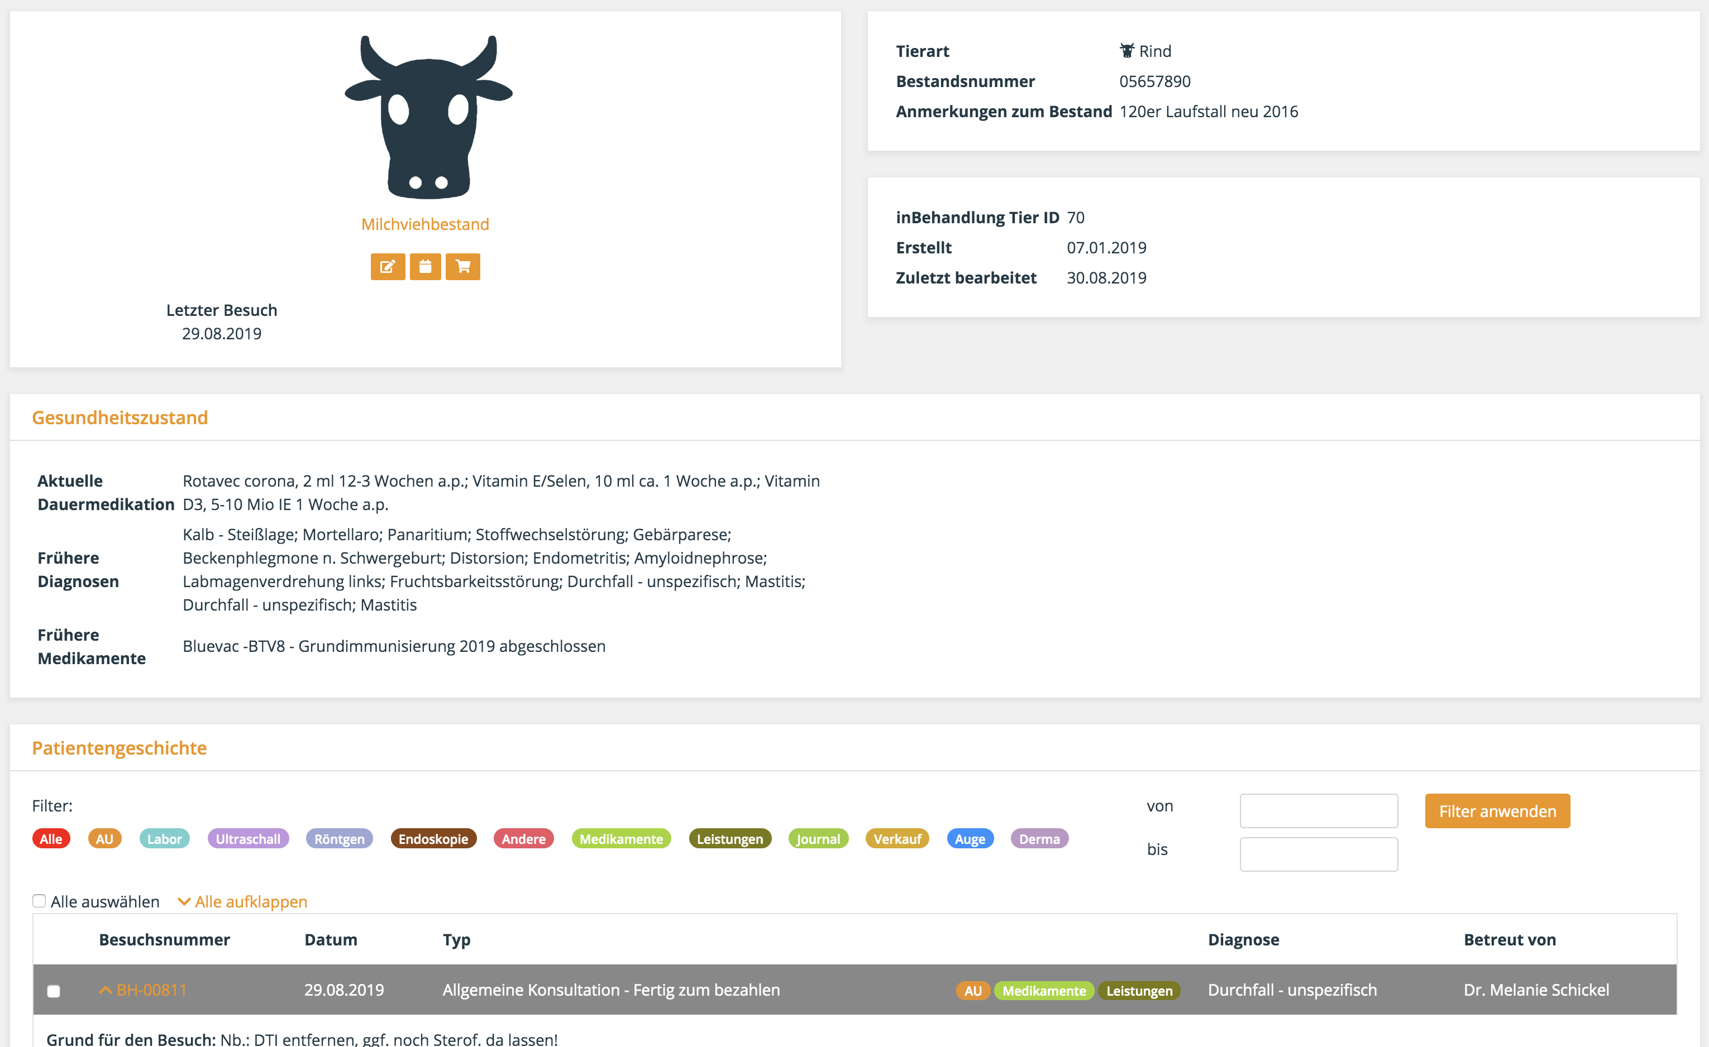Click the von date input field
Viewport: 1709px width, 1047px height.
[x=1319, y=811]
